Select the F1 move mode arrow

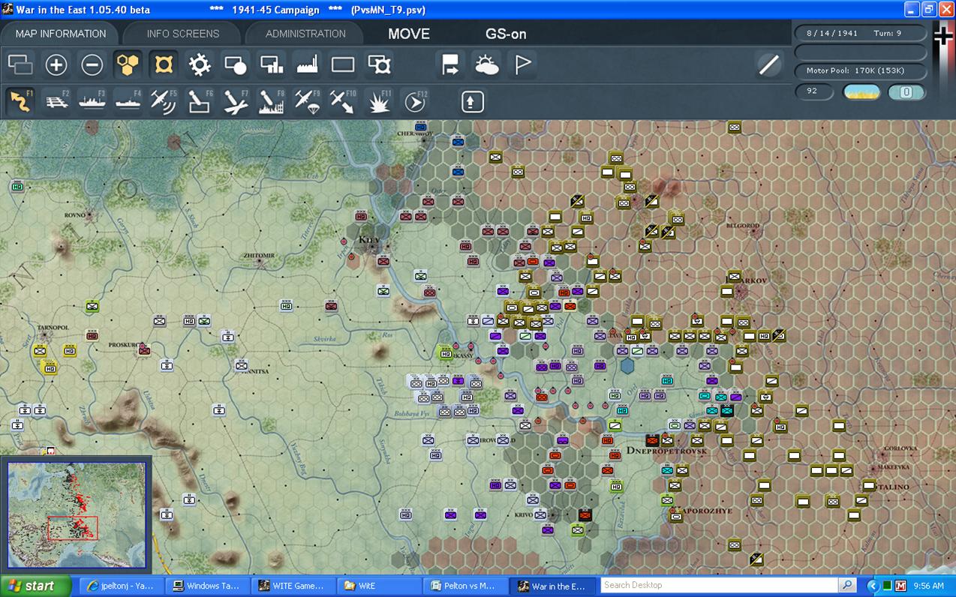(x=20, y=101)
